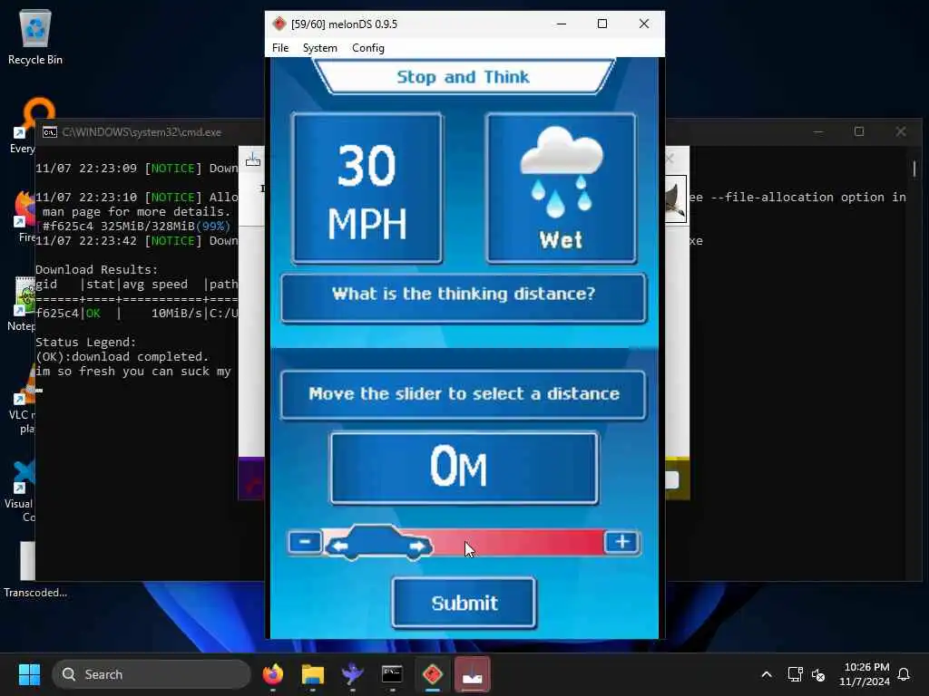The width and height of the screenshot is (929, 696).
Task: Click the green OK status in cmd output
Action: tap(93, 314)
